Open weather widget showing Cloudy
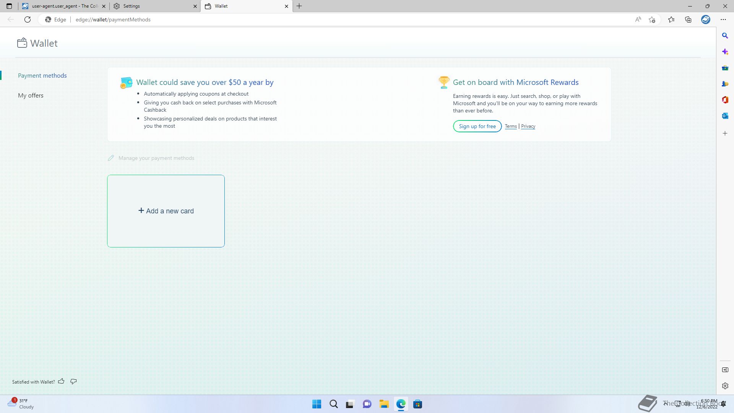This screenshot has width=734, height=413. pyautogui.click(x=21, y=404)
